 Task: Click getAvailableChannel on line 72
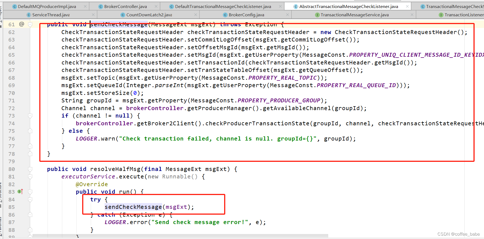297,108
